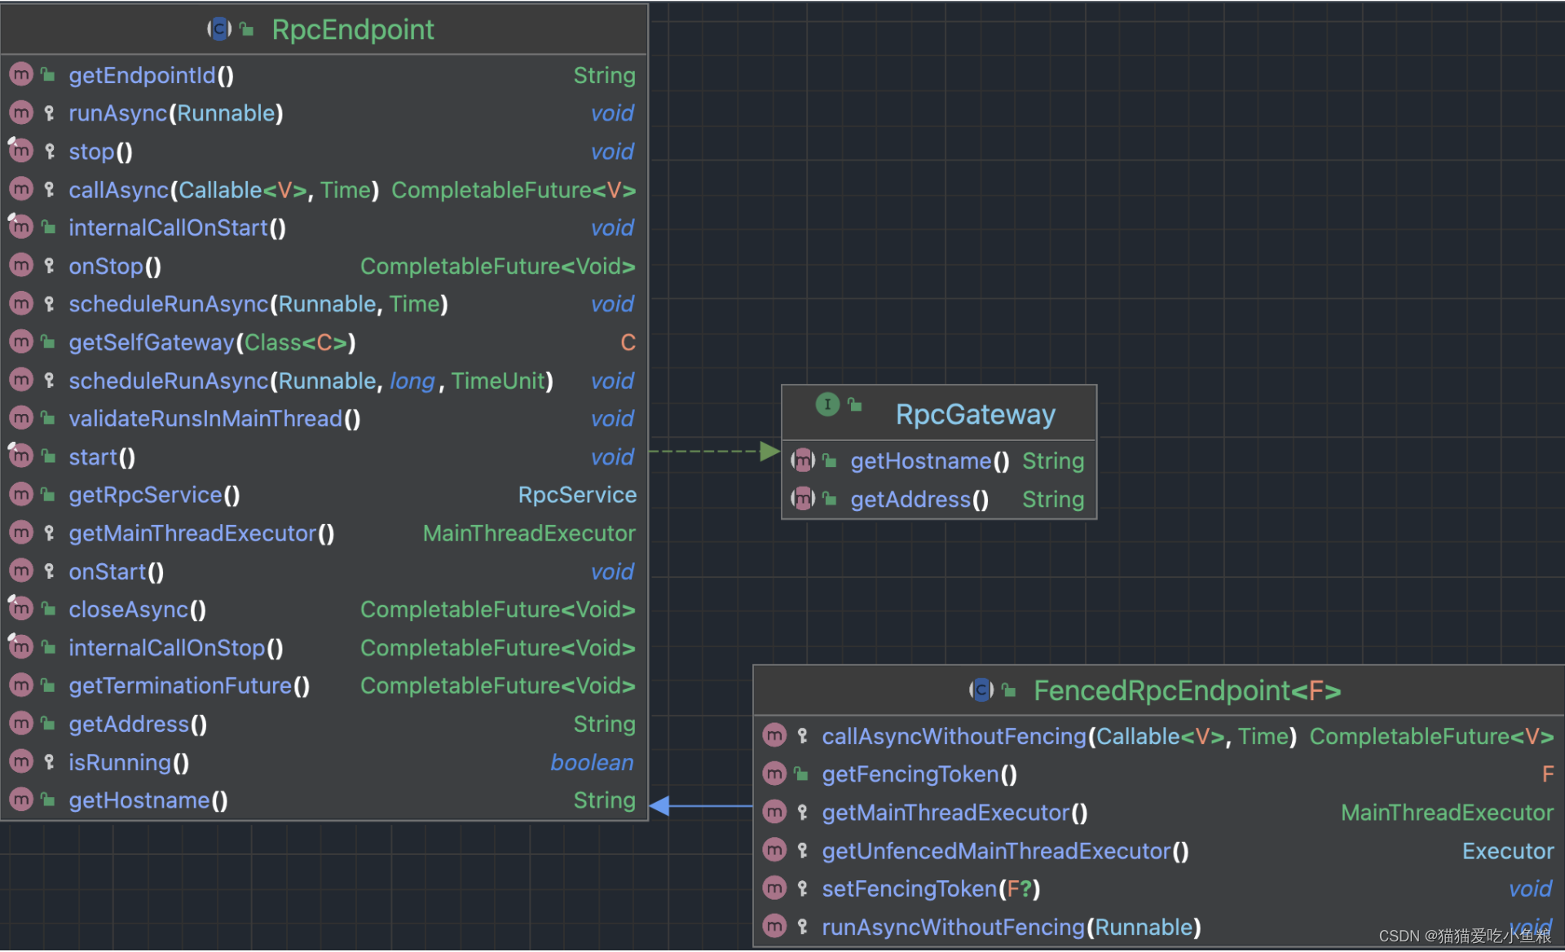Click abstract method icon next to RpcGateway getAddress()
This screenshot has width=1565, height=952.
(x=804, y=499)
